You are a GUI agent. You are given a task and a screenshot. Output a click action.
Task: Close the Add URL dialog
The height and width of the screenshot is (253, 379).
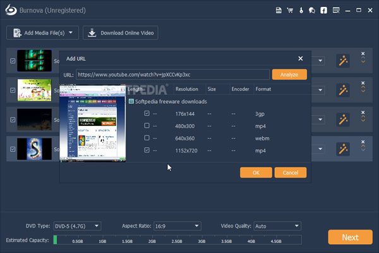point(301,59)
